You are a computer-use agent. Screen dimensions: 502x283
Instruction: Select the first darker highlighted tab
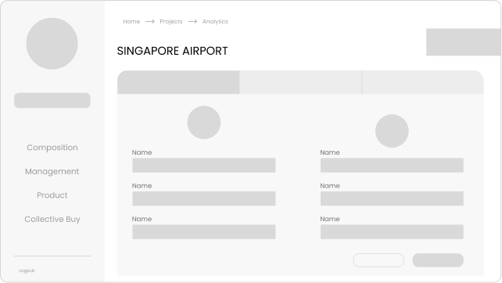pyautogui.click(x=178, y=82)
